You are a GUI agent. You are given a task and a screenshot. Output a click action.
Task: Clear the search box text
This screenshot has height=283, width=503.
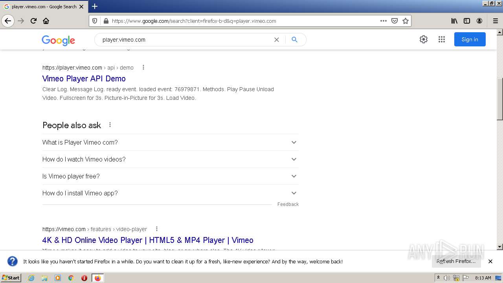coord(277,40)
